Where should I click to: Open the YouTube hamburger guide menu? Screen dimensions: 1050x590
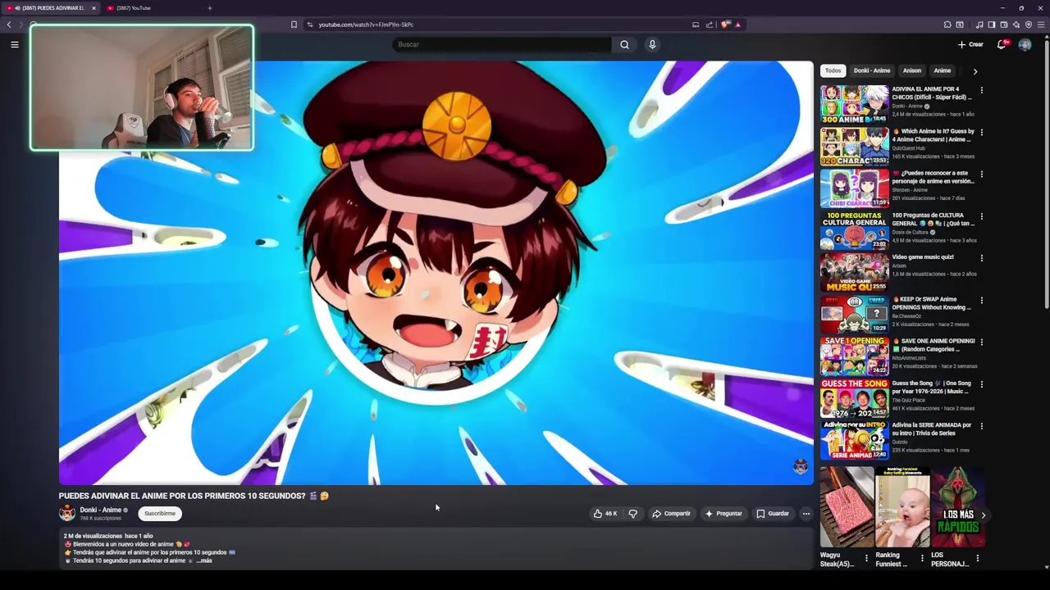15,44
